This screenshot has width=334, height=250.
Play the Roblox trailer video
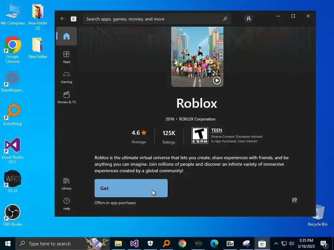point(217,80)
